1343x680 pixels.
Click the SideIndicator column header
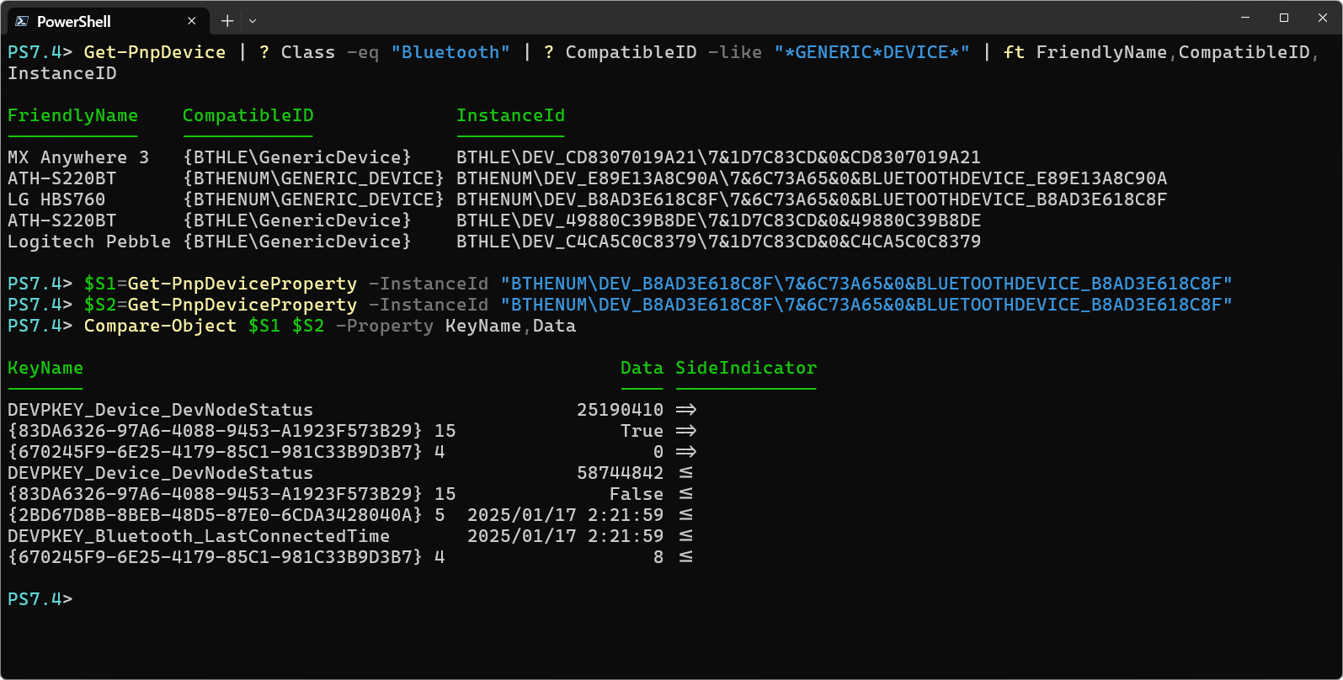click(x=745, y=368)
